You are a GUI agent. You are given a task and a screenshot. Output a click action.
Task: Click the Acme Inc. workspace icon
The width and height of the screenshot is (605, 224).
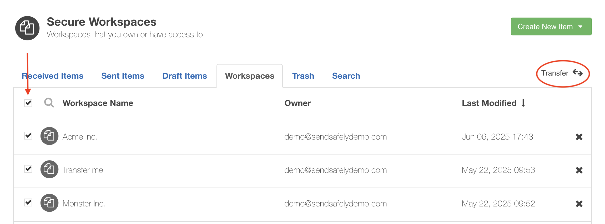tap(49, 136)
